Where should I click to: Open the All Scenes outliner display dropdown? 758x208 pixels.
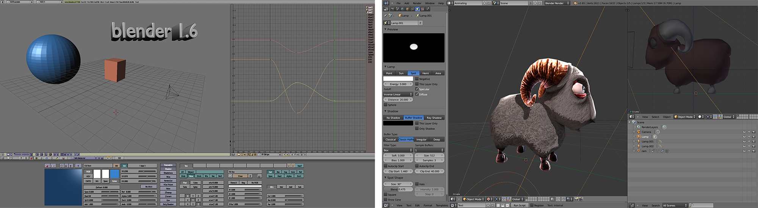pyautogui.click(x=675, y=205)
